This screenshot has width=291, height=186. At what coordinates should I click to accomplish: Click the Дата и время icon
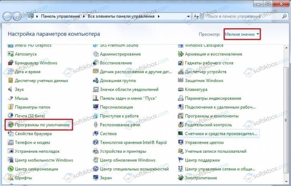(11, 72)
